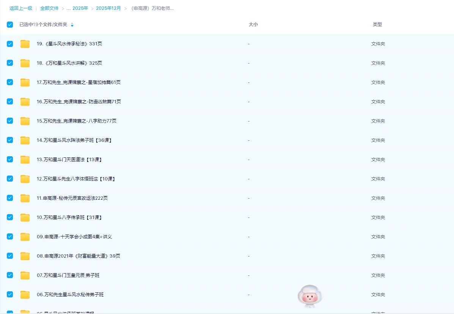Open the (申高源) 万和老师 breadcrumb dropdown
The width and height of the screenshot is (454, 314).
152,8
